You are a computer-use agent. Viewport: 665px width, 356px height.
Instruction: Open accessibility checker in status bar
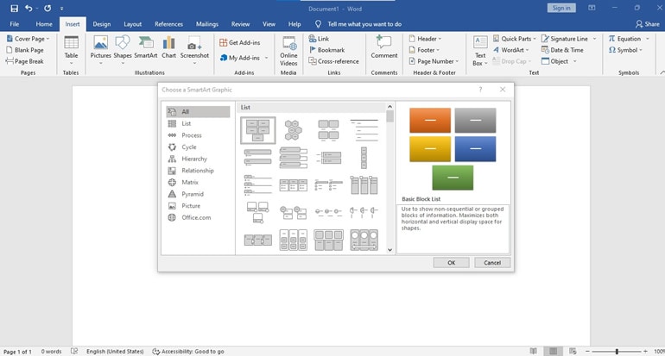pos(188,352)
